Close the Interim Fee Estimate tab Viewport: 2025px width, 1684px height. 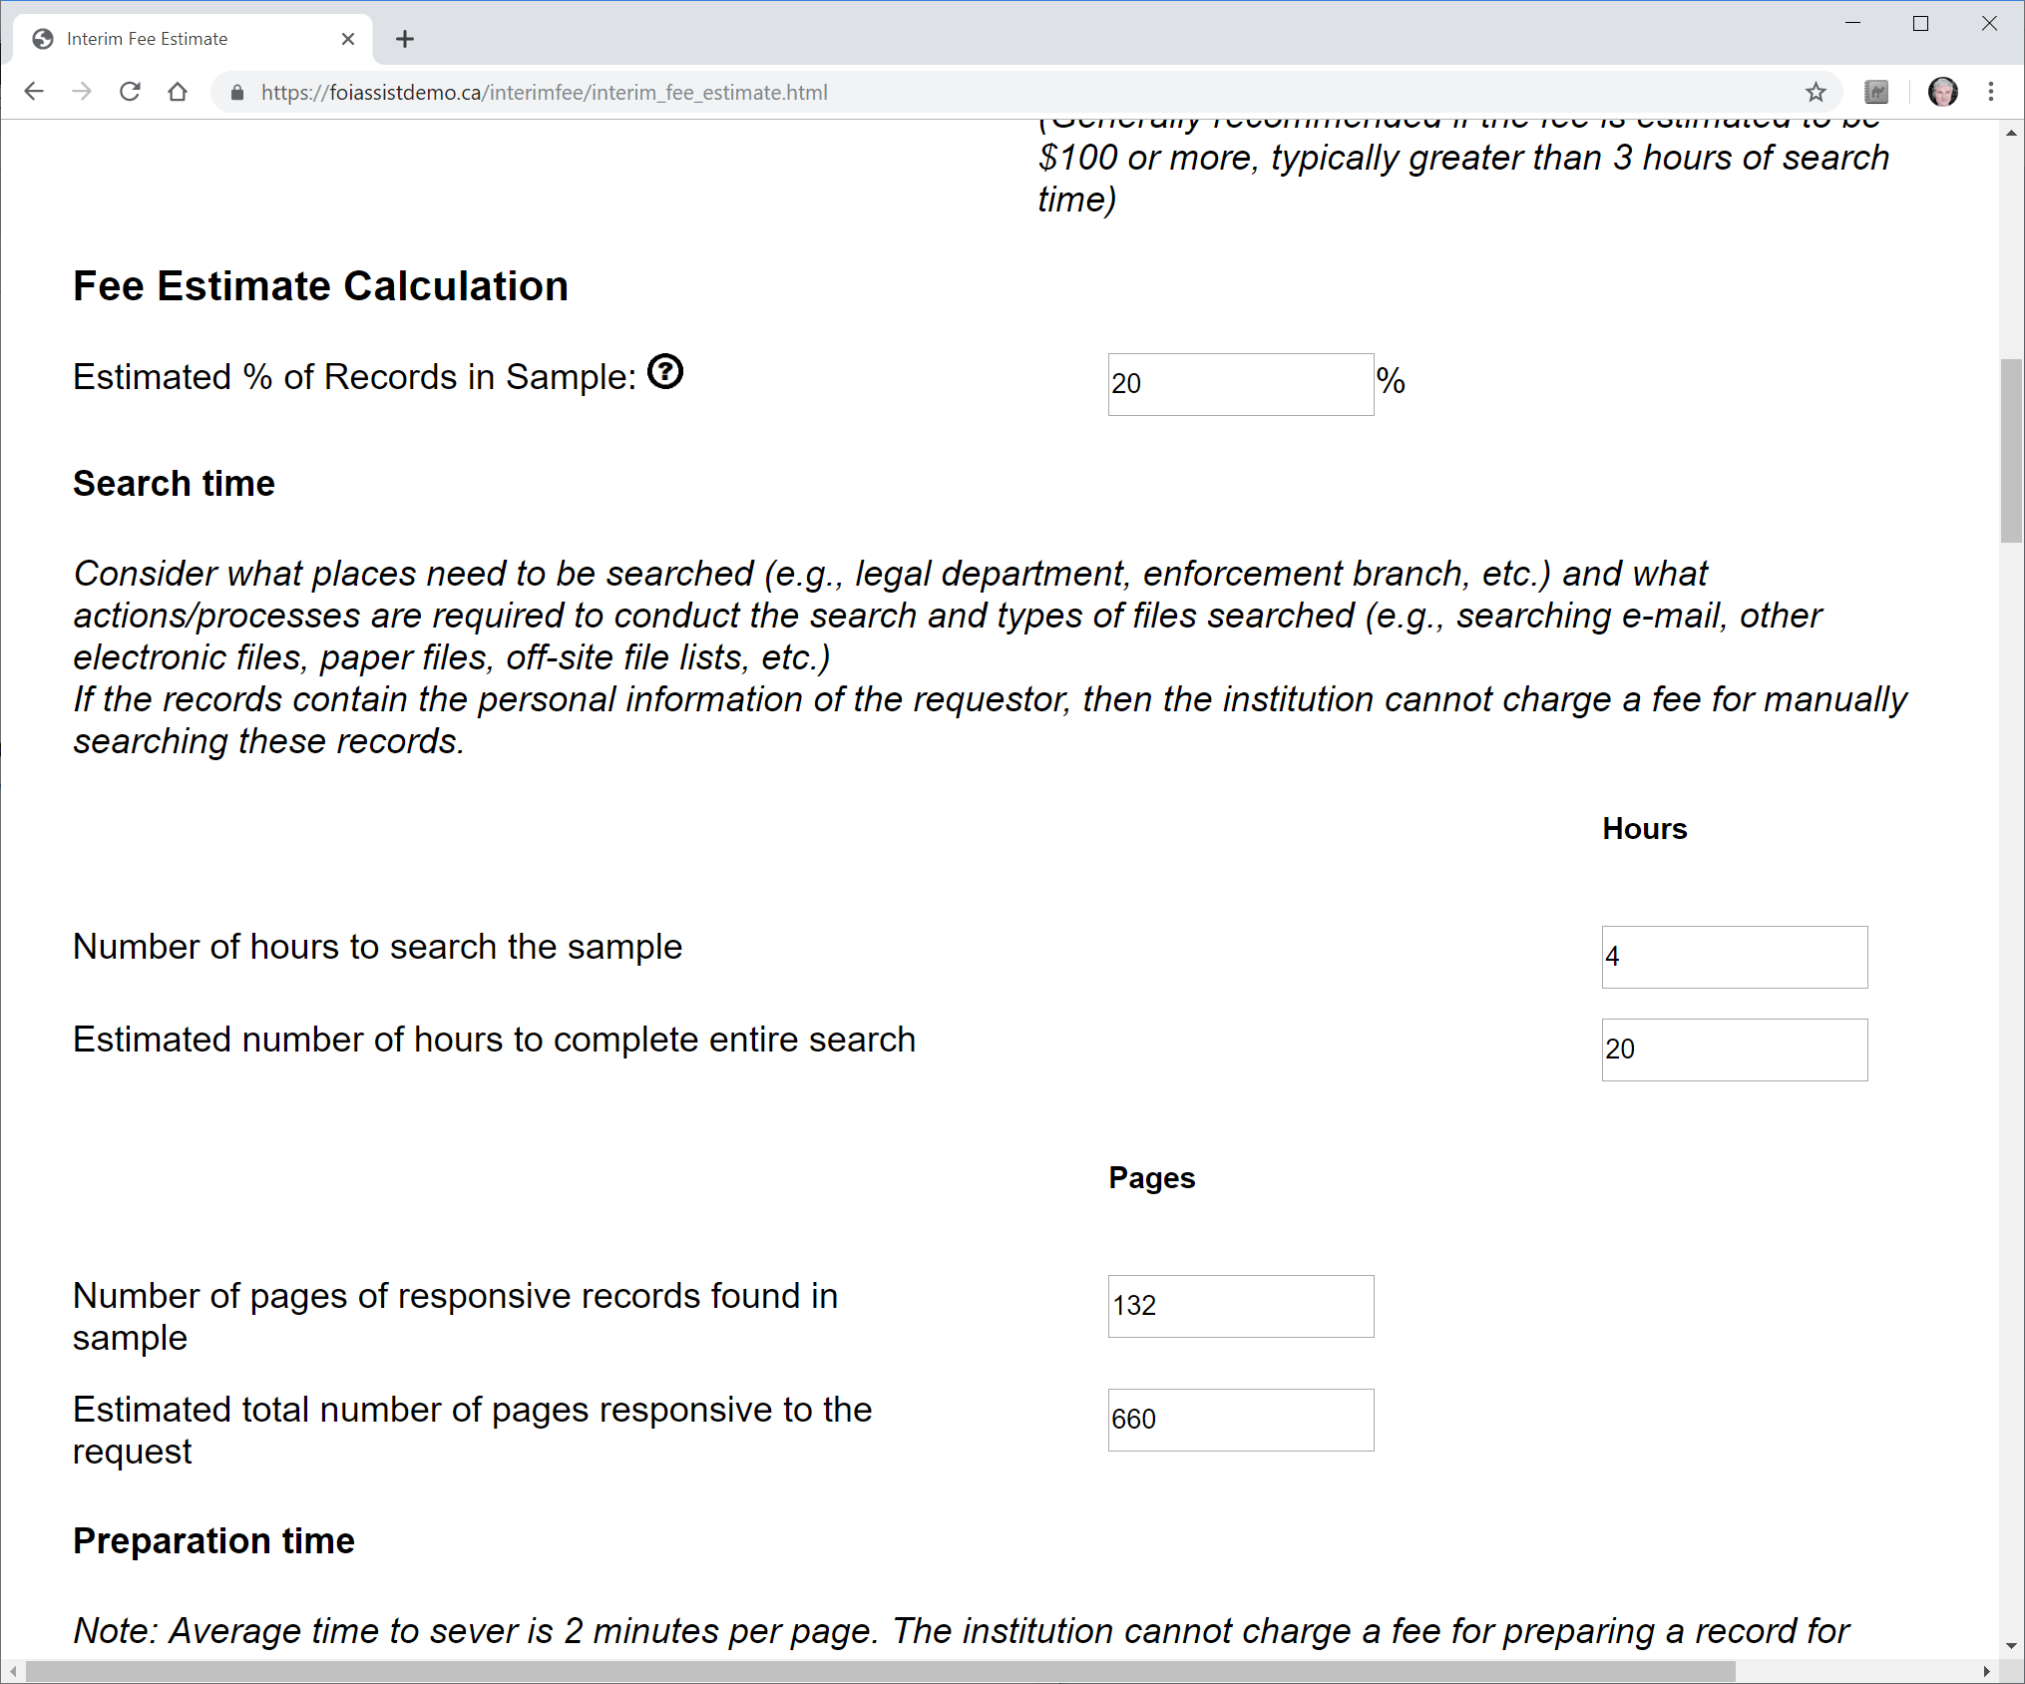348,39
